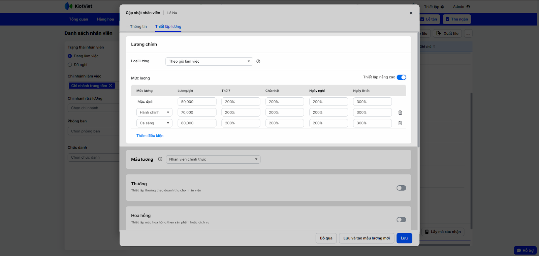Click the column layout icon near Xuất file
539x256 pixels.
468,33
